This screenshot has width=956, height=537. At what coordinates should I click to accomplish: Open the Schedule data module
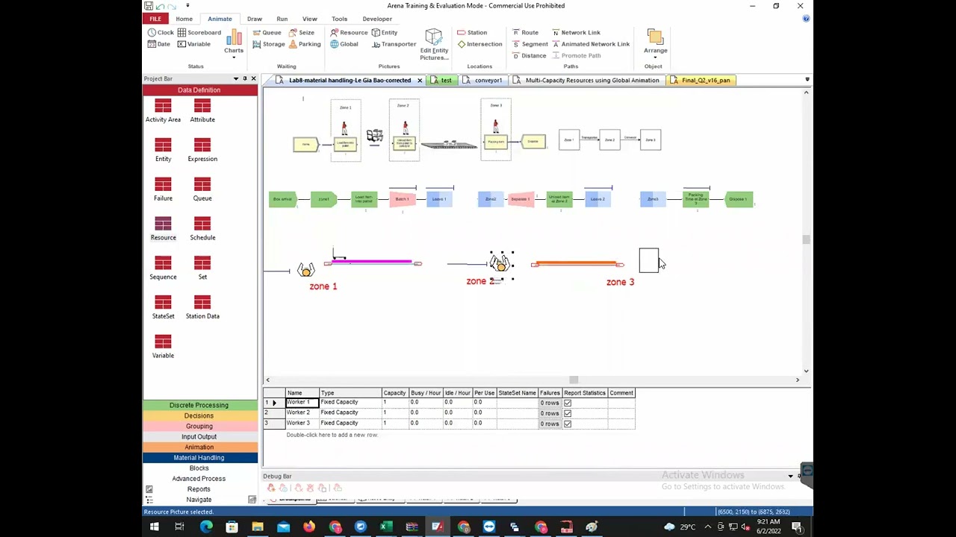202,230
